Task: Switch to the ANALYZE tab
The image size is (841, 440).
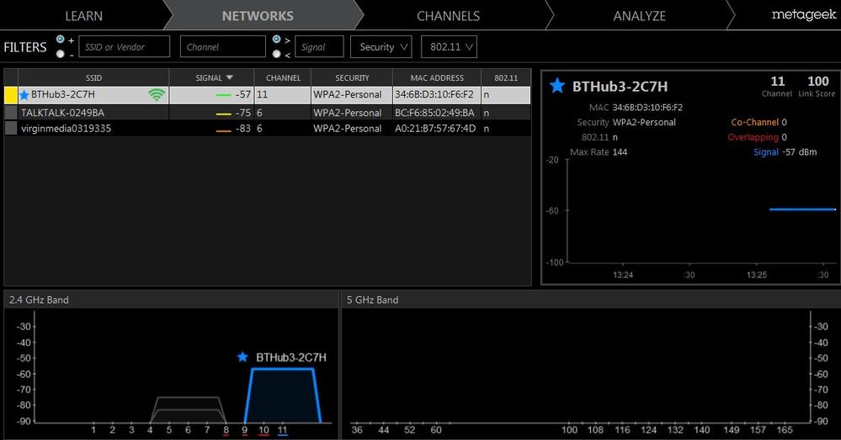Action: [x=639, y=15]
